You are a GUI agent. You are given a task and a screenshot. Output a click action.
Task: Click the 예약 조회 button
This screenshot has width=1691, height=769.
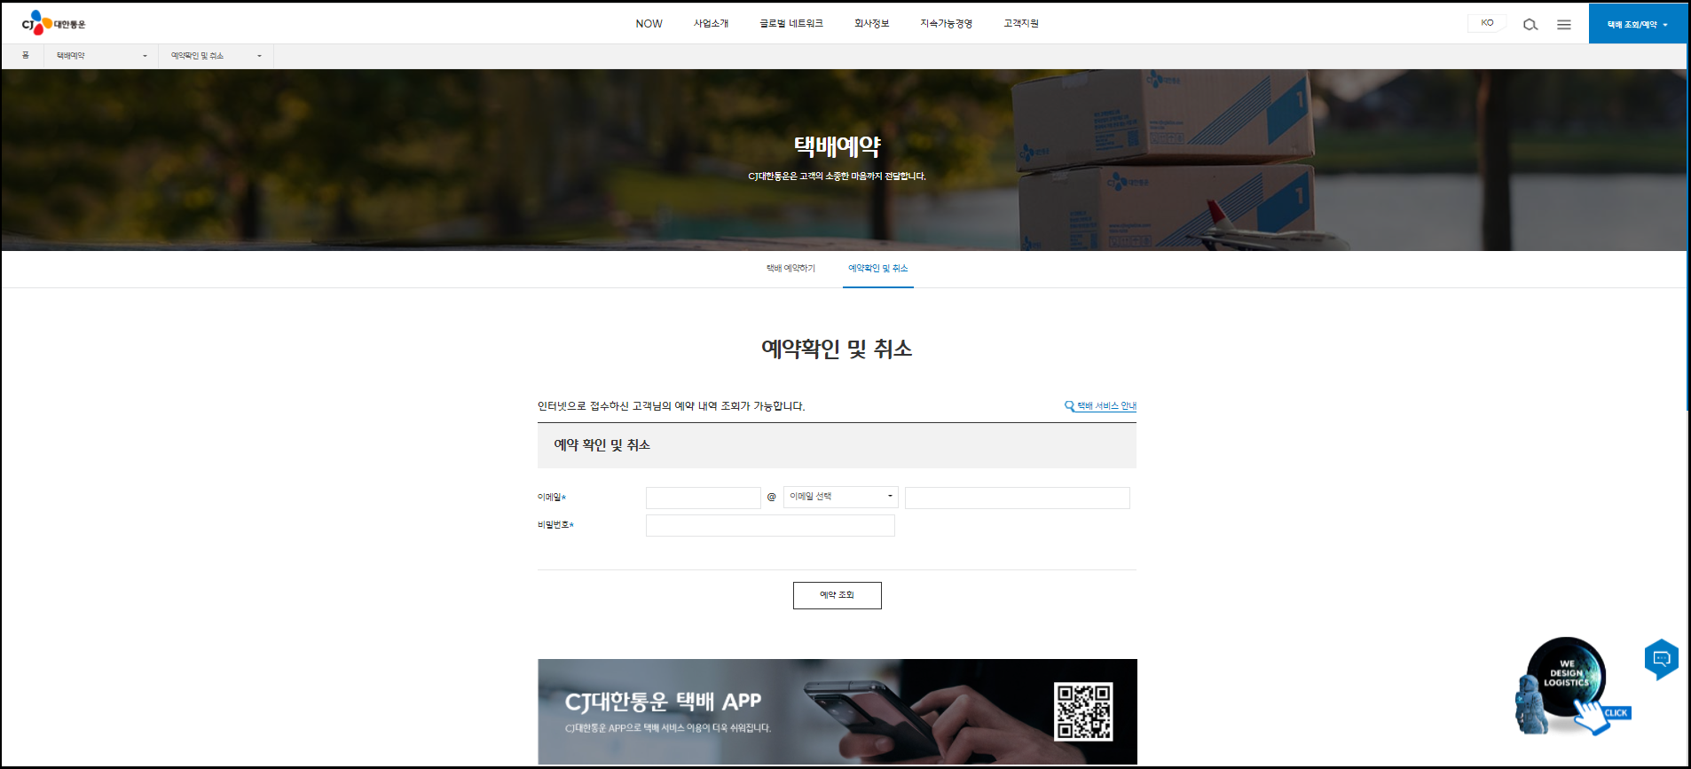pyautogui.click(x=837, y=595)
